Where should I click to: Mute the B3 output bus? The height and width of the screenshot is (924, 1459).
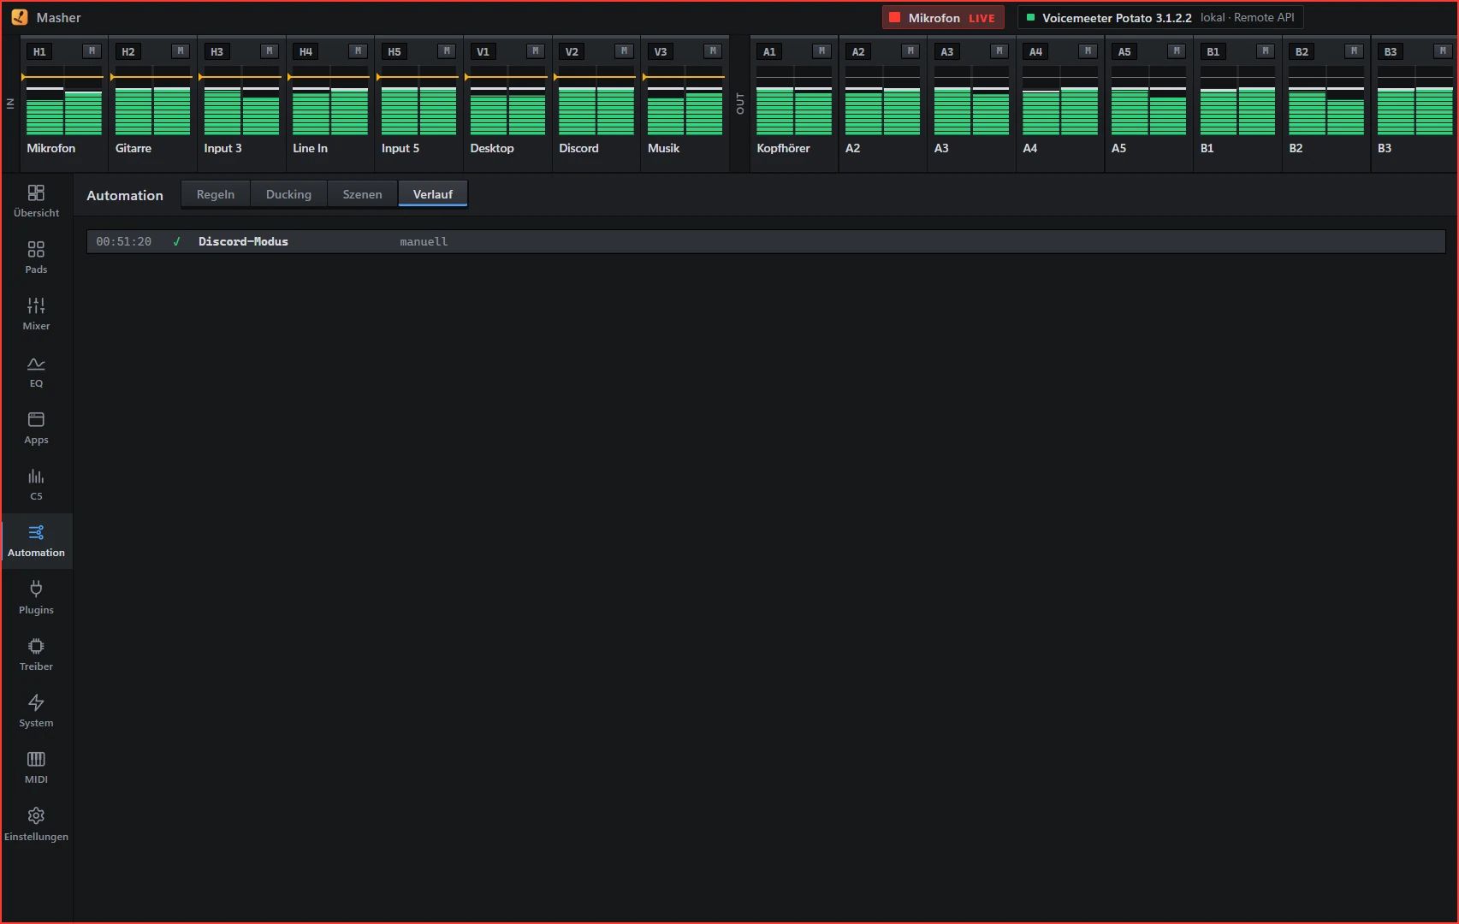click(x=1443, y=51)
